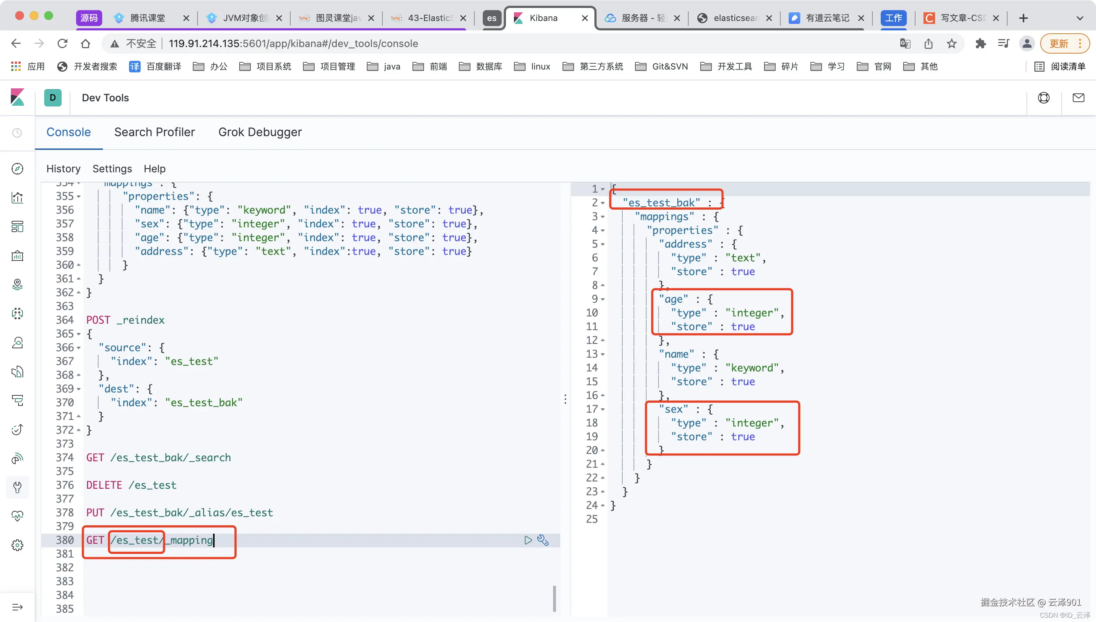The height and width of the screenshot is (622, 1096).
Task: Switch to the Search Profiler tab
Action: [x=154, y=132]
